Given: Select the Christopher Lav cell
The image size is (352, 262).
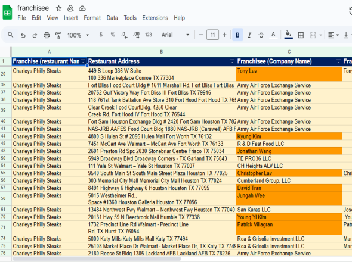Looking at the screenshot, I should [289, 173].
